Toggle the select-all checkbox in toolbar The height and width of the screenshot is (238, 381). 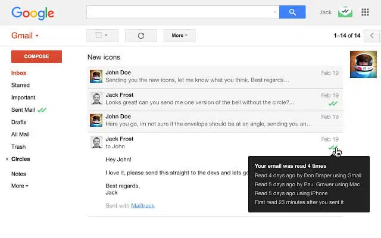click(x=98, y=36)
